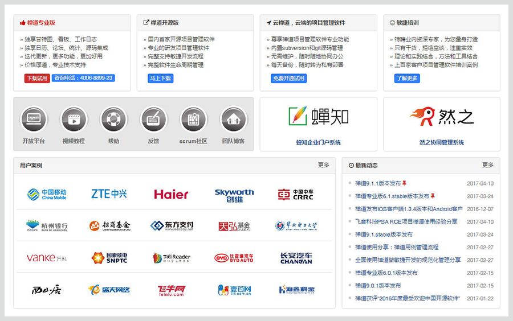
Task: Click the 飞牛网 feiniu.com logo
Action: (x=171, y=290)
